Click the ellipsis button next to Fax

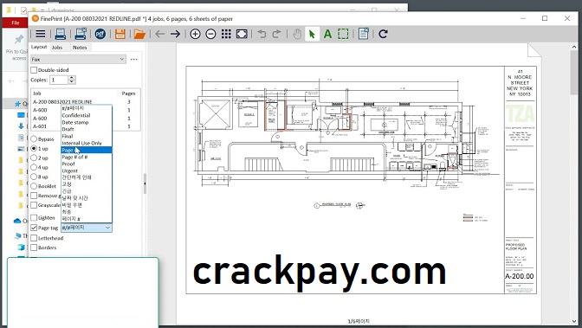134,59
